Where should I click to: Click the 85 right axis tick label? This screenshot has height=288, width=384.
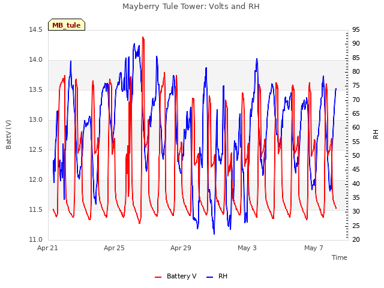coord(356,58)
